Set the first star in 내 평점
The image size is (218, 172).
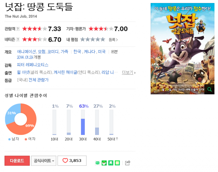click(x=83, y=40)
